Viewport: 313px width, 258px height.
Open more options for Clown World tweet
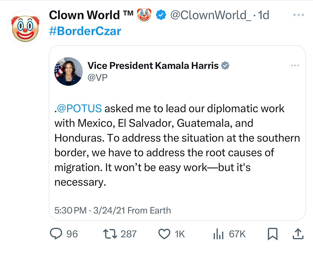298,15
